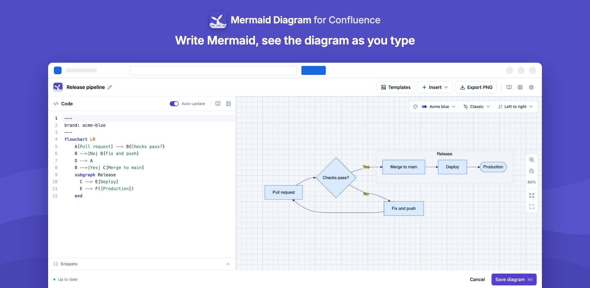Click the 'end' keyword on code line 12
Screen dimensions: 590x288
[x=79, y=196]
